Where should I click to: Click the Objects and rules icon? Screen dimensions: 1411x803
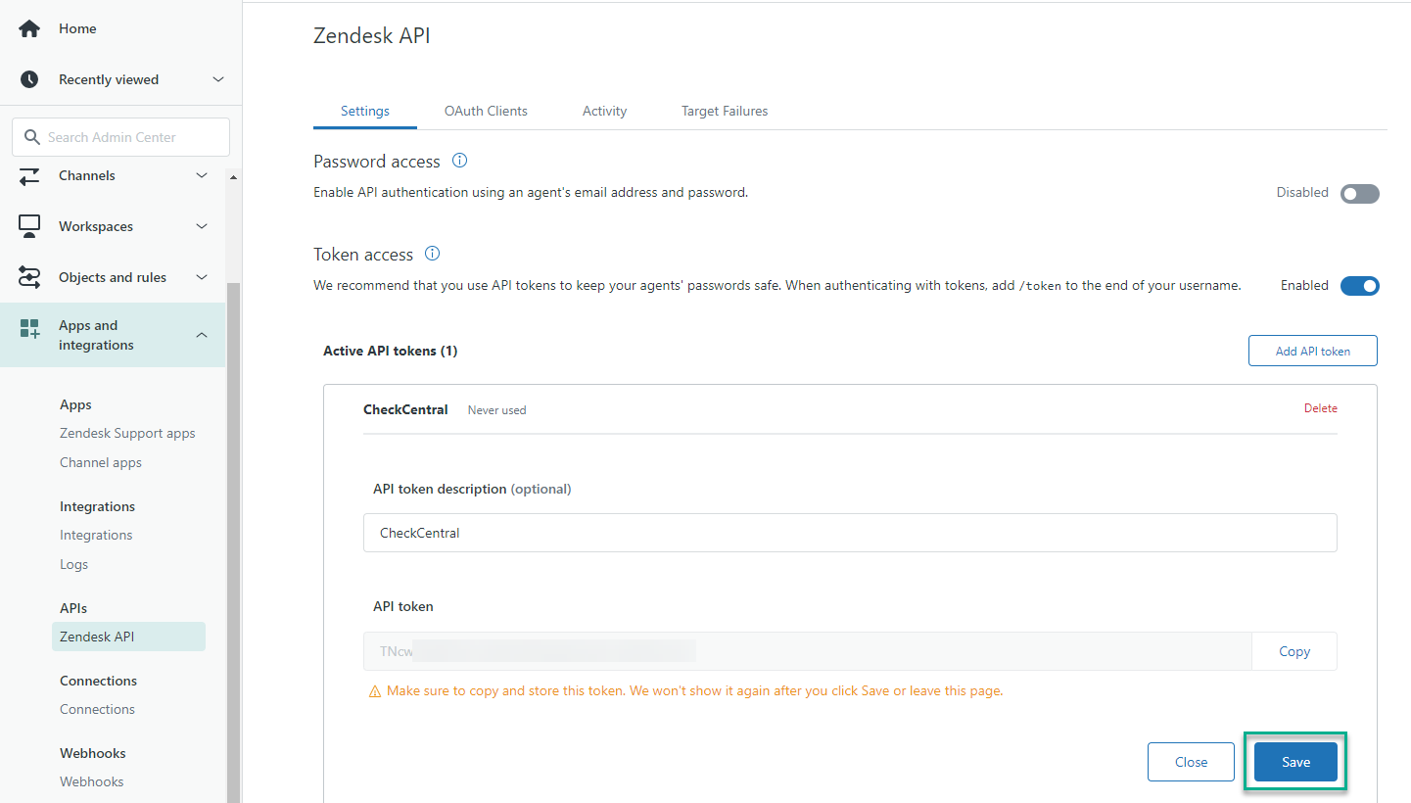pyautogui.click(x=29, y=277)
